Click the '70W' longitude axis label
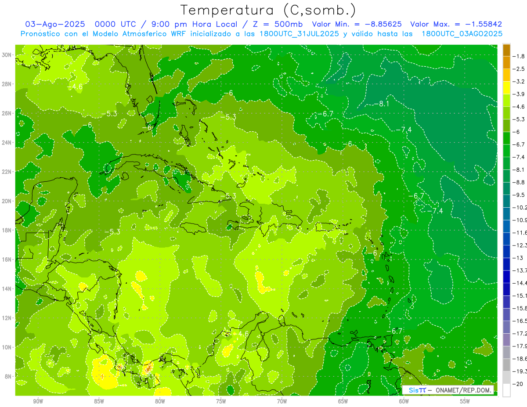Viewport: 527px width, 407px height. coord(282,401)
